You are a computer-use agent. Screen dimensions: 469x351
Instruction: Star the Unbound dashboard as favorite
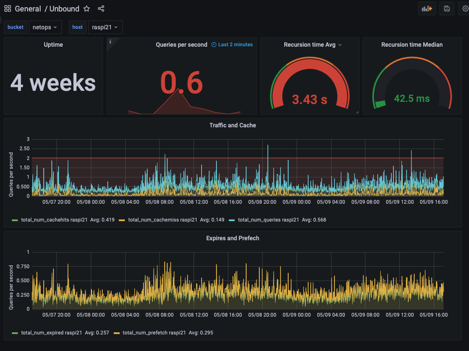tap(87, 8)
